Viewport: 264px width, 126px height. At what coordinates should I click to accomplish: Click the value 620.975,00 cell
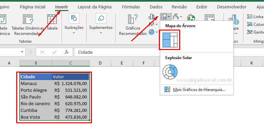71,103
